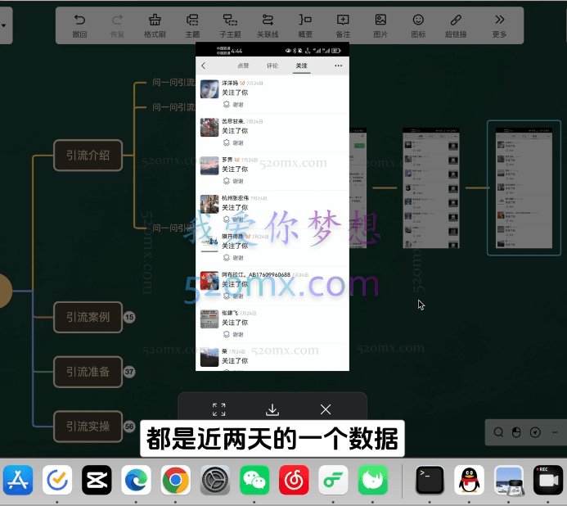Click the three-dot menu in phone screenshot
Image resolution: width=567 pixels, height=506 pixels.
point(339,66)
